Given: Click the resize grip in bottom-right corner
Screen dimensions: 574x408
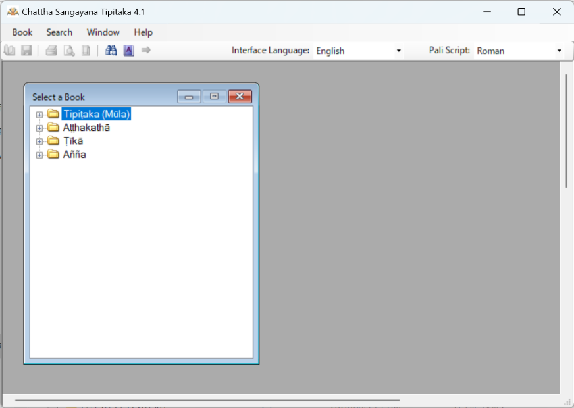Looking at the screenshot, I should (x=568, y=402).
